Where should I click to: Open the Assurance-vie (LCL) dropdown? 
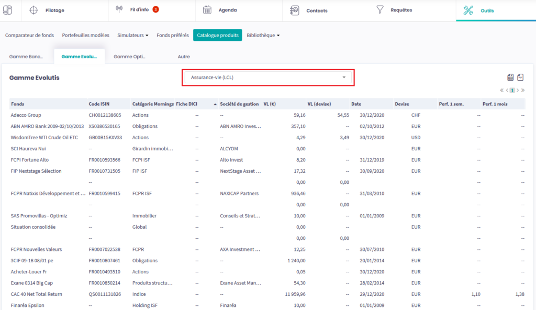click(269, 77)
